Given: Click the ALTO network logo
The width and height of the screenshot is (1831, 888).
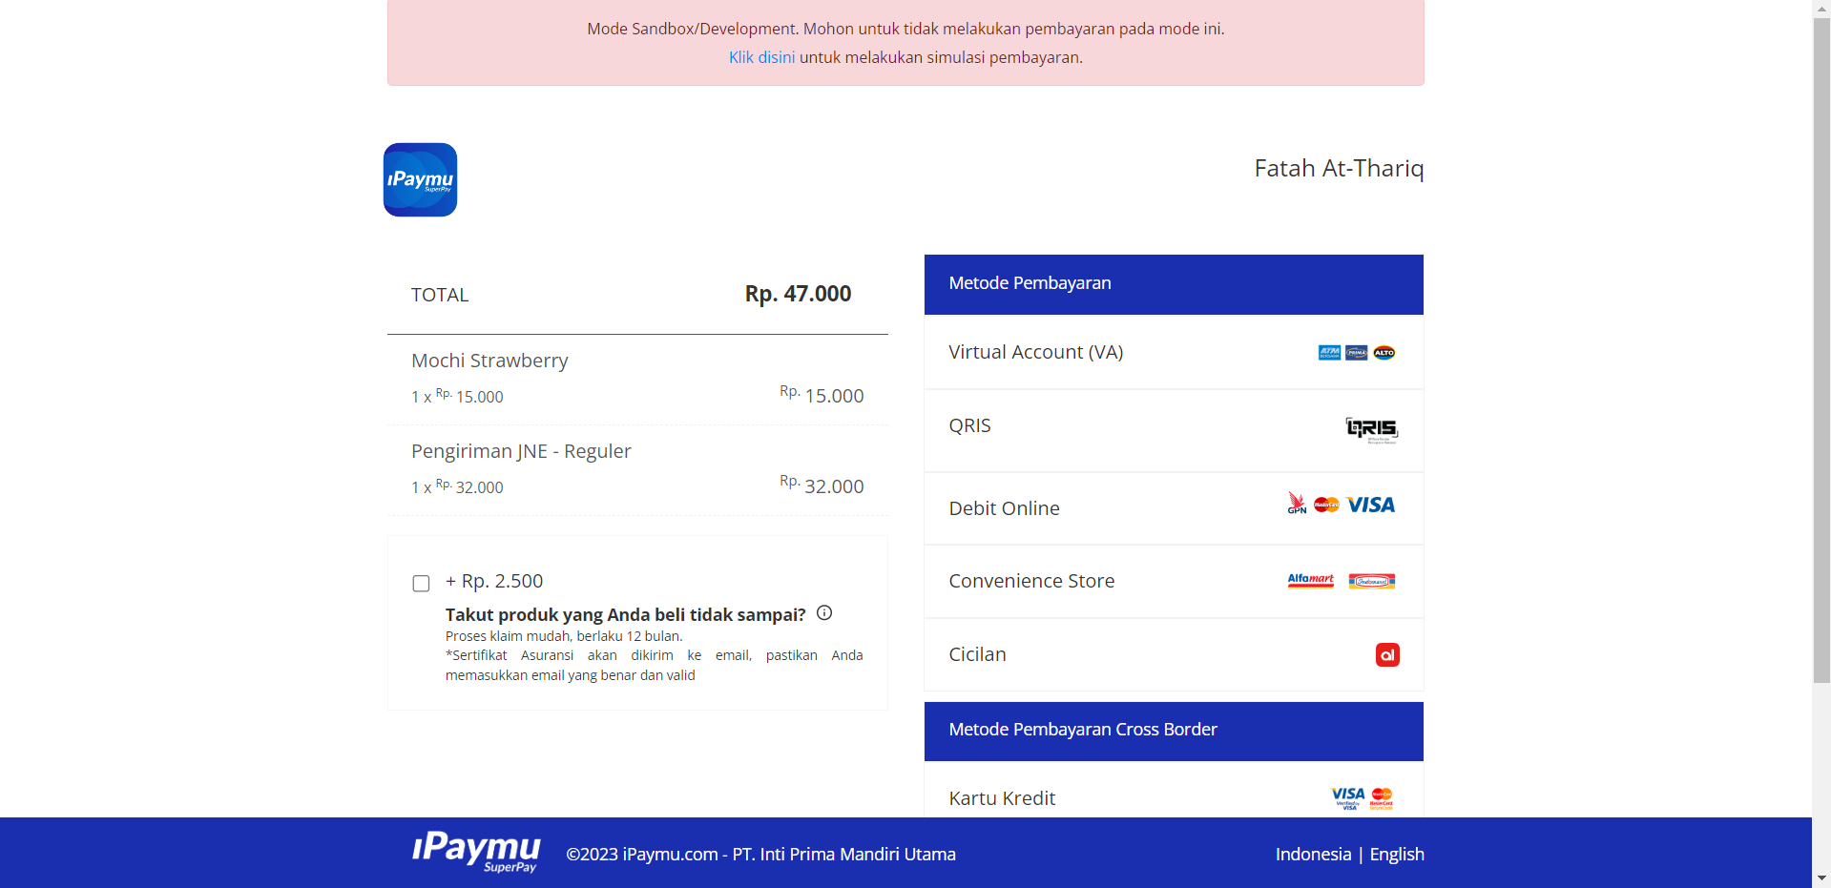Looking at the screenshot, I should tap(1384, 353).
